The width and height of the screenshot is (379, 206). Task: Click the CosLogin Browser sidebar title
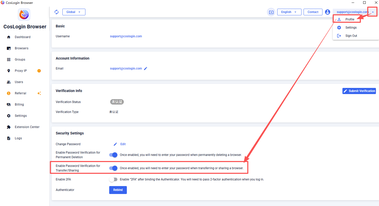tap(25, 27)
